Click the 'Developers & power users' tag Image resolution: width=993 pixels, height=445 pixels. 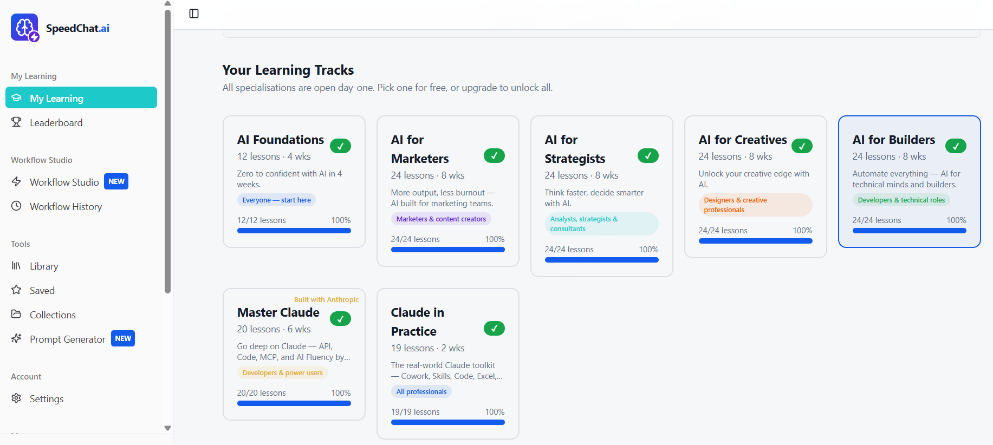tap(282, 372)
